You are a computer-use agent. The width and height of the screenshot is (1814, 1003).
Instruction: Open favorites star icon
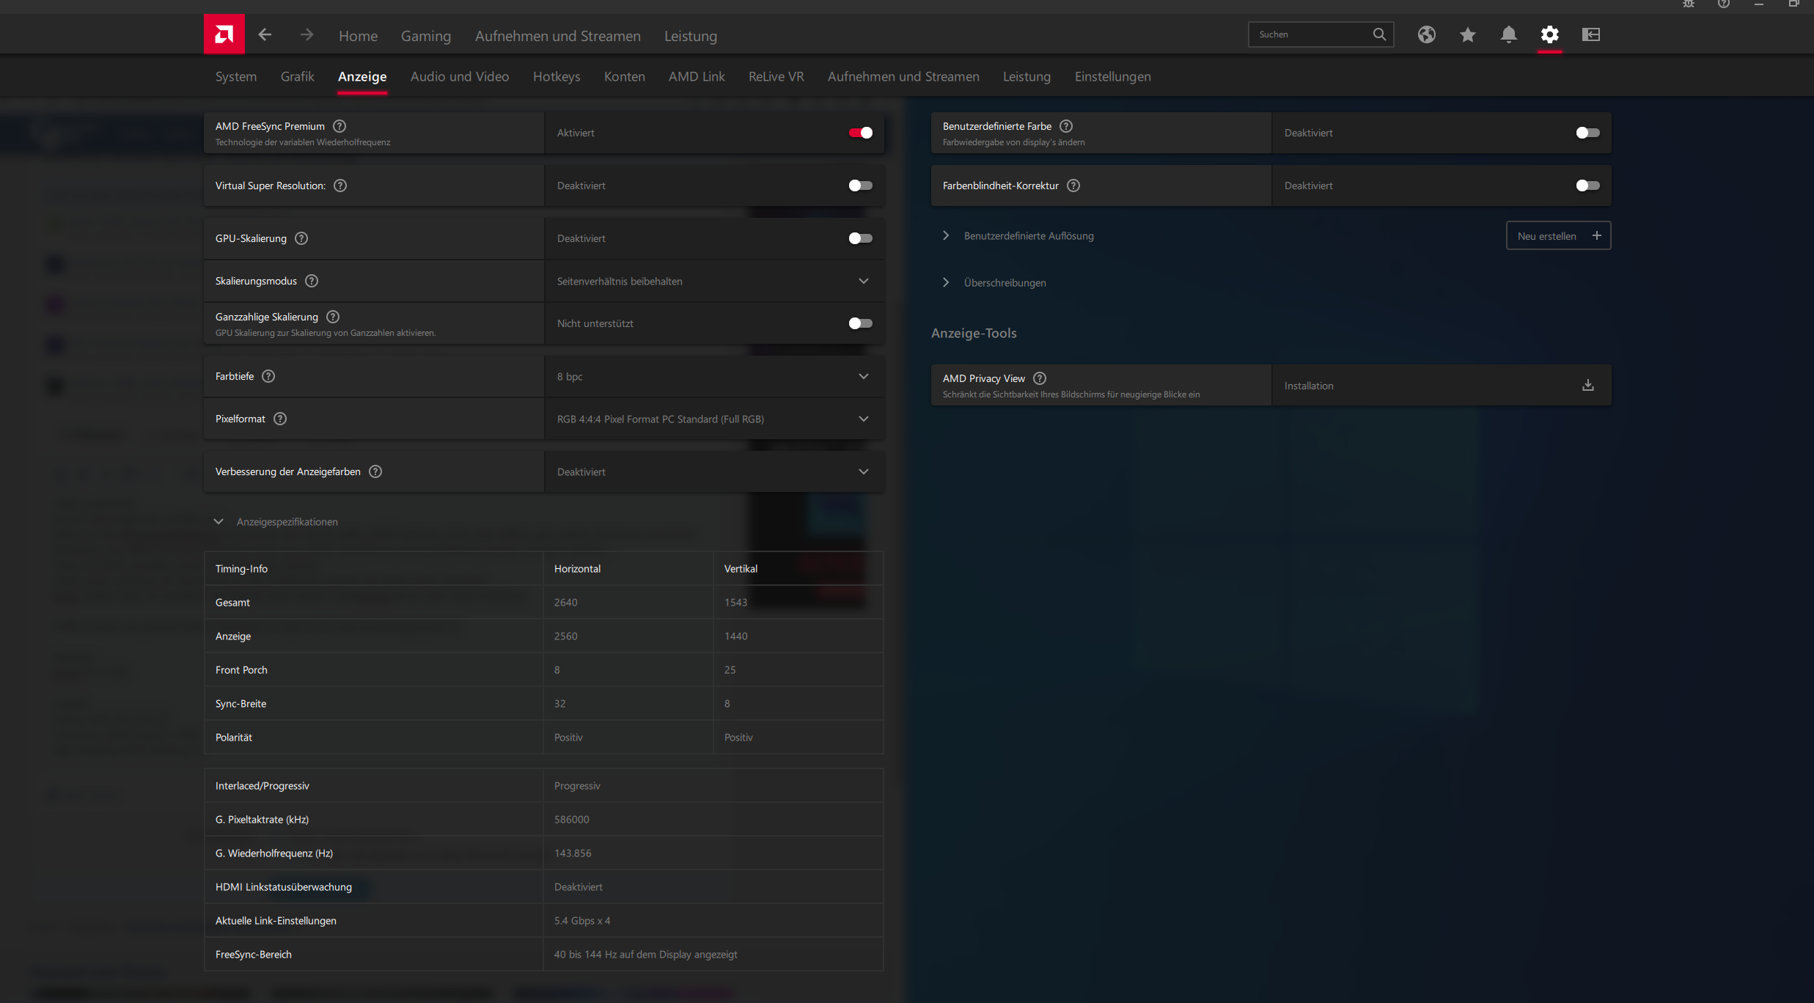pos(1467,34)
